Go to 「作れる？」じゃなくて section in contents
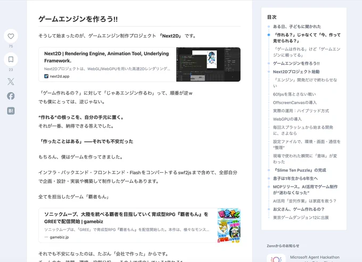Screen dimensions: 362x262 (307, 38)
